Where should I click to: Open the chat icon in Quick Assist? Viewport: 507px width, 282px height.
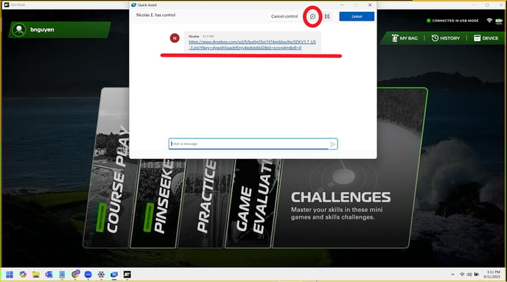312,16
